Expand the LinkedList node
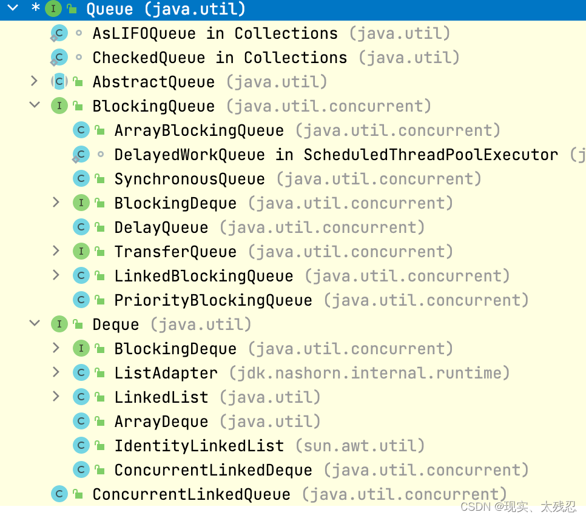The image size is (586, 518). (56, 397)
